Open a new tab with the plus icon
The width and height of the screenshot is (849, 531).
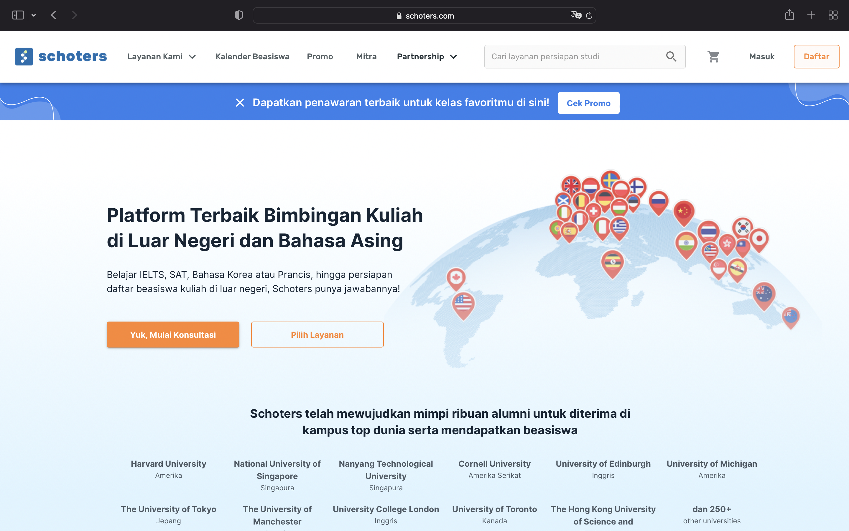[x=811, y=15]
